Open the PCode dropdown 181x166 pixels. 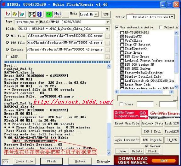[107, 29]
